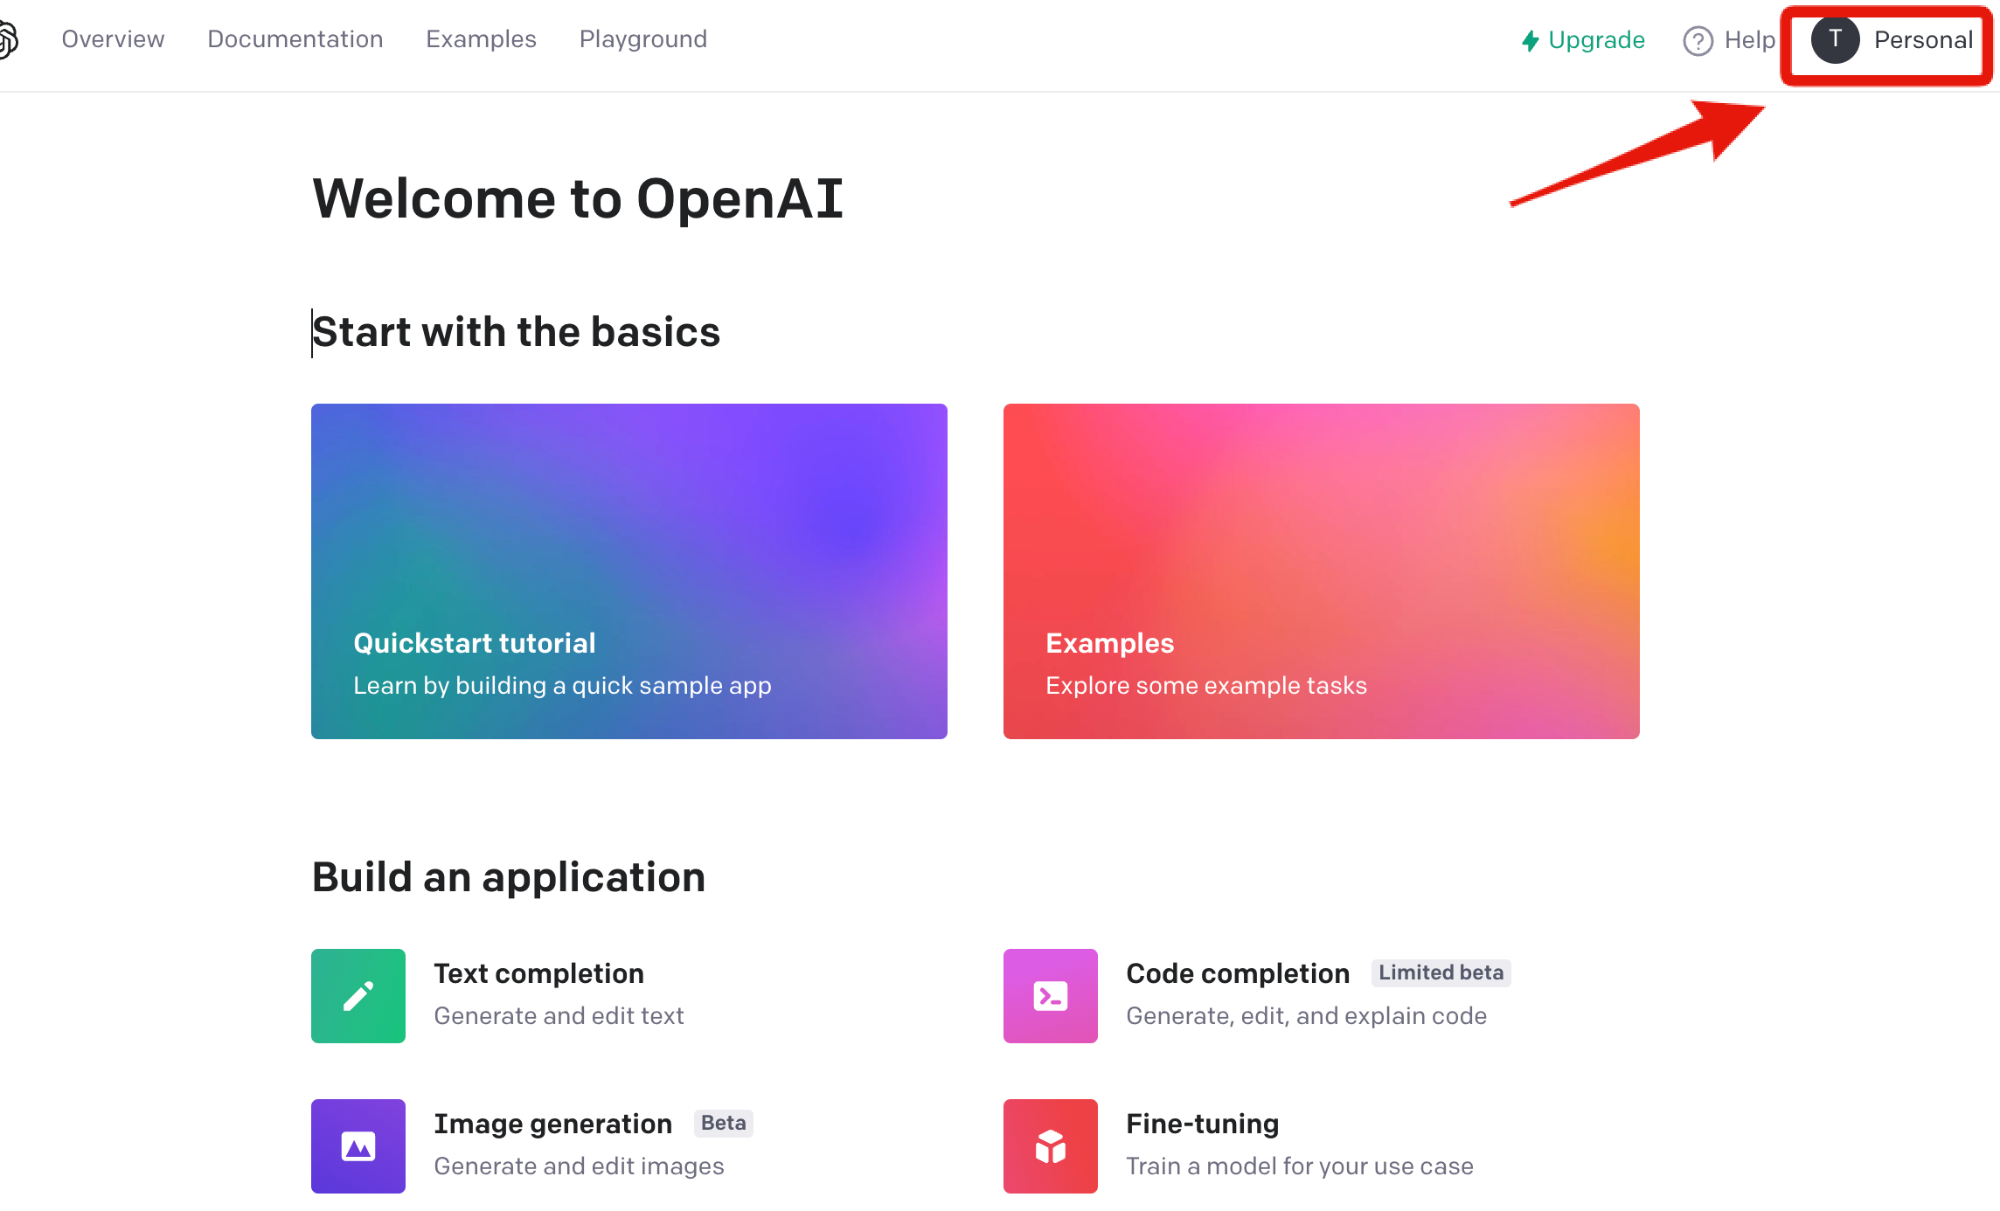
Task: Click the Beta badge next to Image generation
Action: [723, 1123]
